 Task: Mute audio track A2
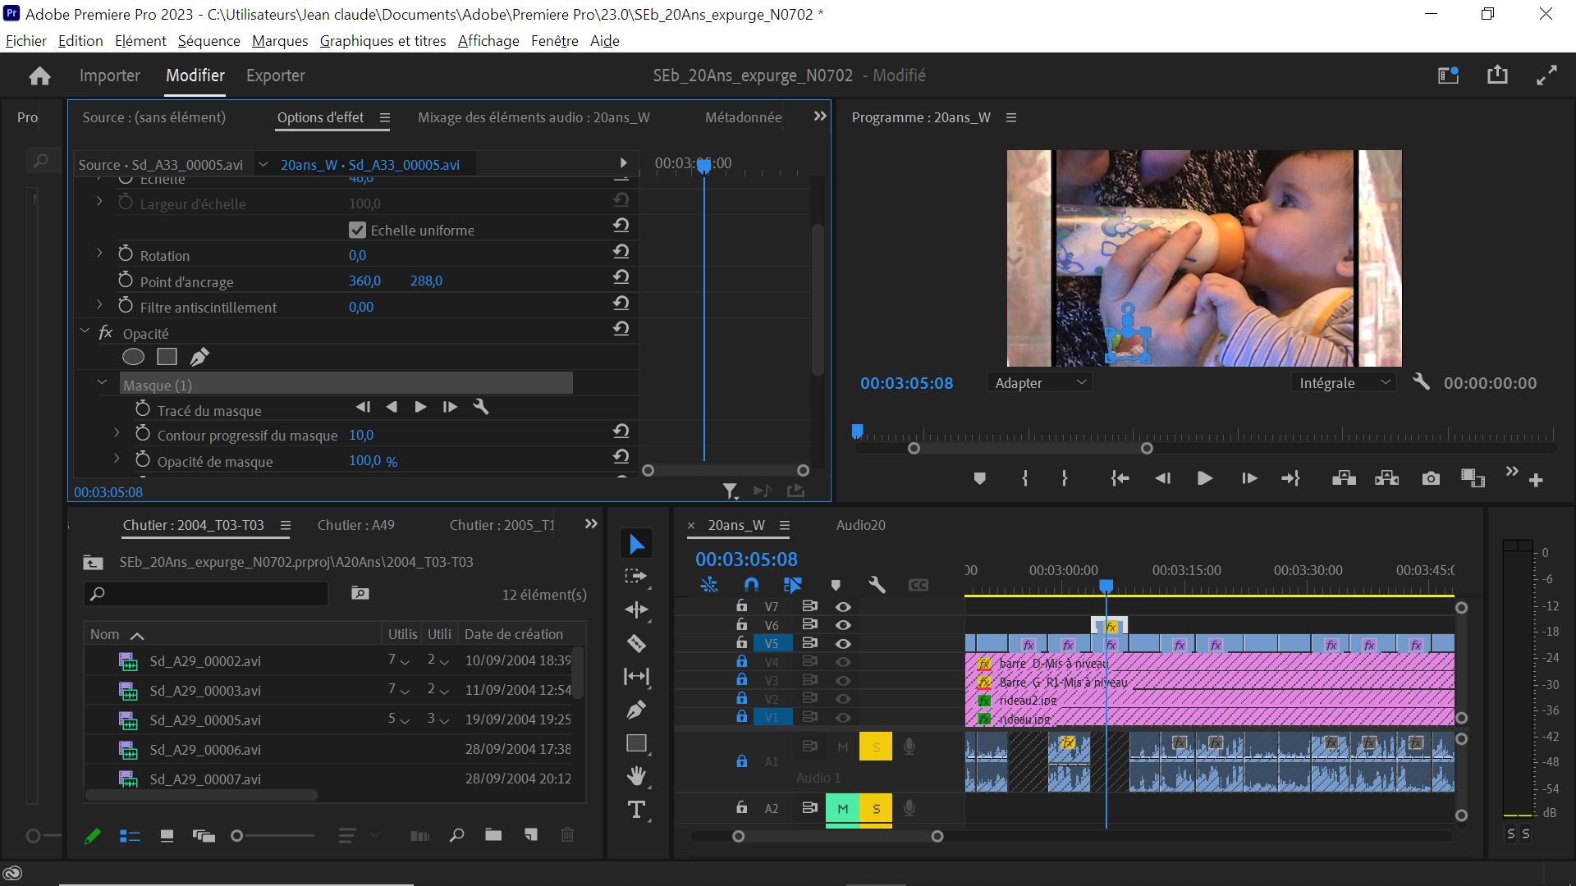(842, 809)
